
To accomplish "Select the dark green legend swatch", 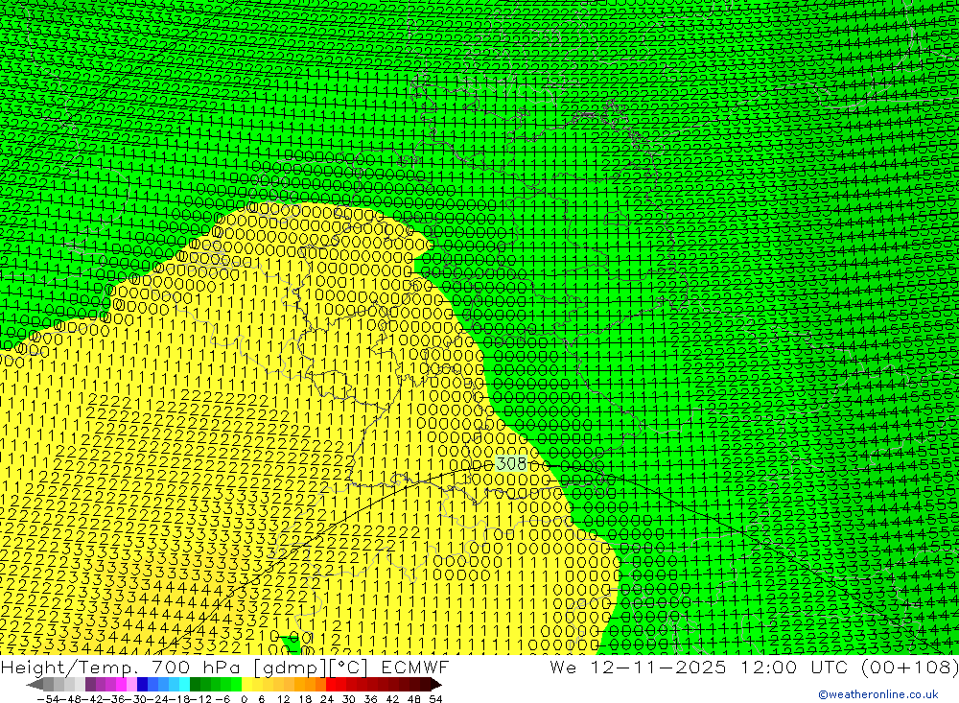I will pyautogui.click(x=197, y=684).
